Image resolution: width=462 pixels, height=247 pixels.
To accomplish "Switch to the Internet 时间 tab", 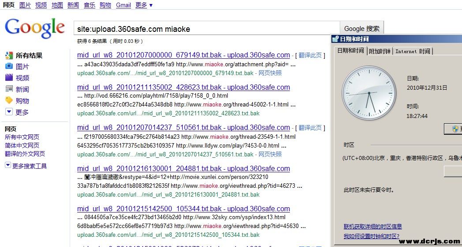I will click(413, 51).
